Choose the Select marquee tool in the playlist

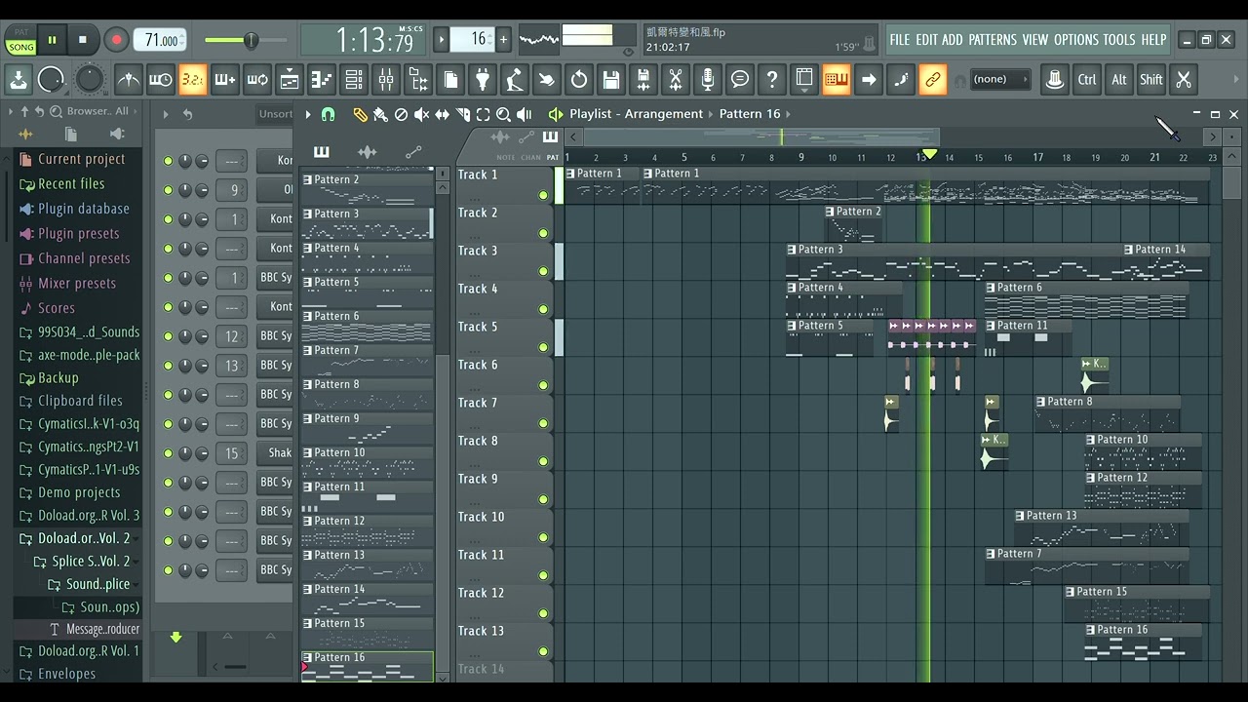pos(483,115)
